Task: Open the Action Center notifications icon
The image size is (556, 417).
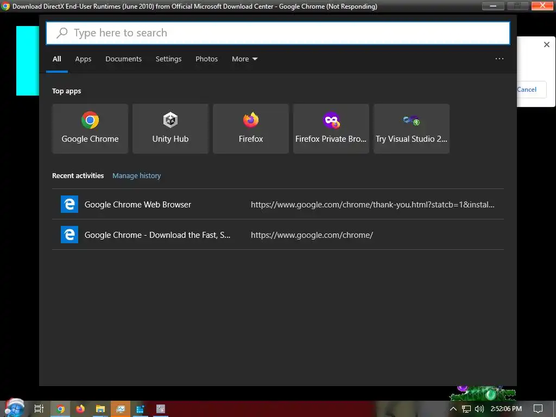Action: click(538, 409)
